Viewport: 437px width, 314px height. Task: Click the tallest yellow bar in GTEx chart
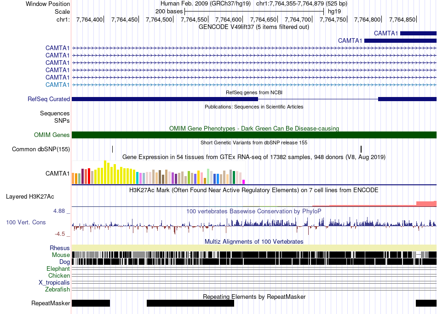pyautogui.click(x=105, y=172)
